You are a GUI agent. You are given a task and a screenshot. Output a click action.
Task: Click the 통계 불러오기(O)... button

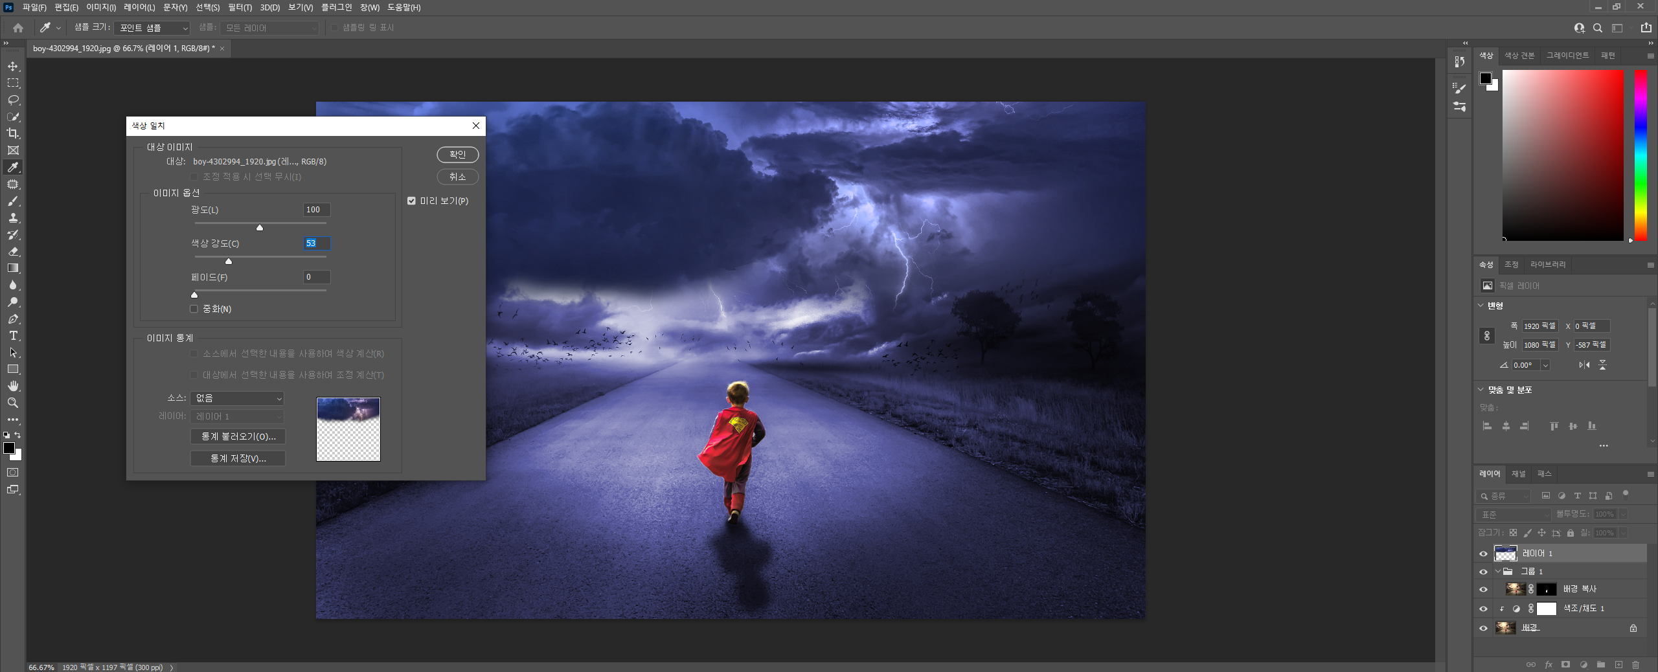(238, 436)
